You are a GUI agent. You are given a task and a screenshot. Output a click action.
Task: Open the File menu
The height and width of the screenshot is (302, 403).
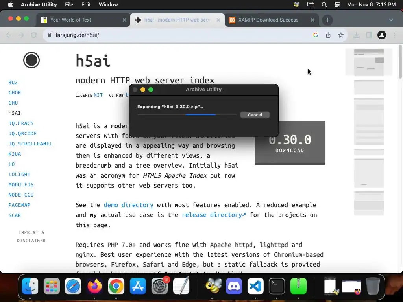click(x=69, y=4)
